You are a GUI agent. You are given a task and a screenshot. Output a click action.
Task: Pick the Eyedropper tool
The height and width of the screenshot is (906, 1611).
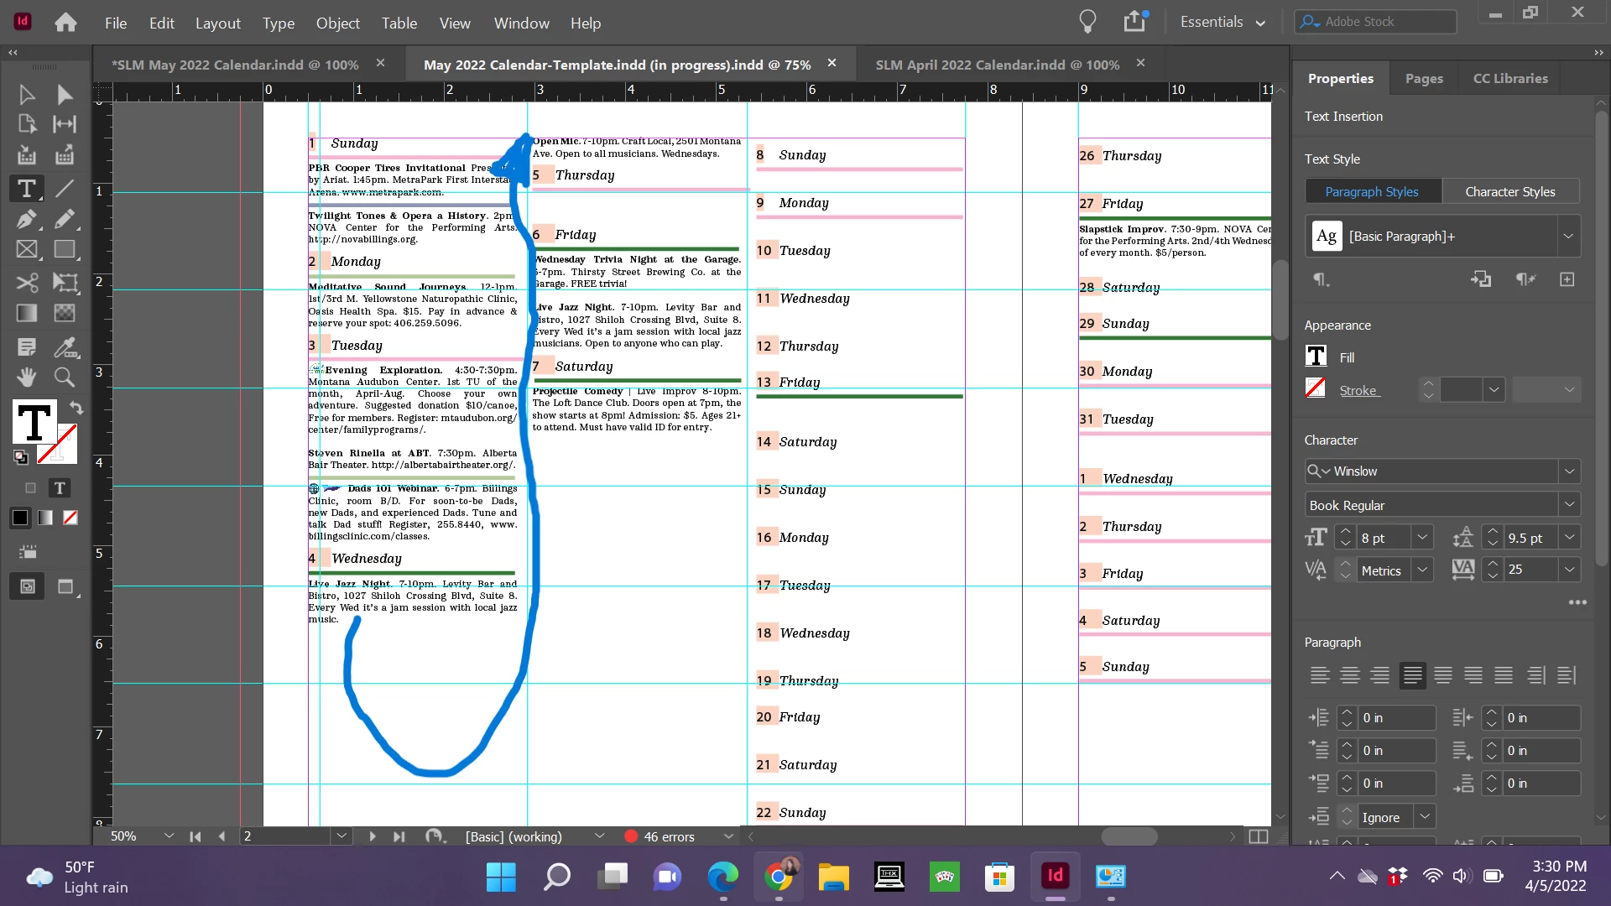coord(65,346)
